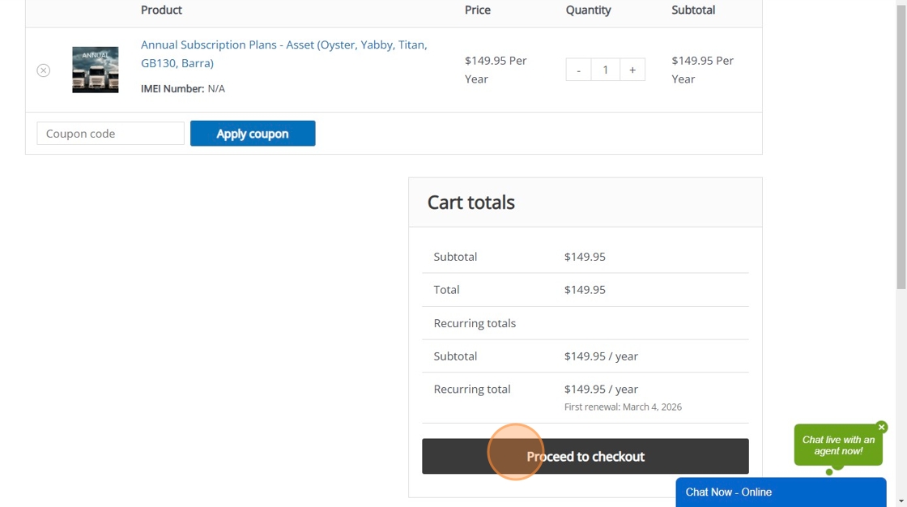
Task: Click the scrollbar down arrow
Action: coord(901,501)
